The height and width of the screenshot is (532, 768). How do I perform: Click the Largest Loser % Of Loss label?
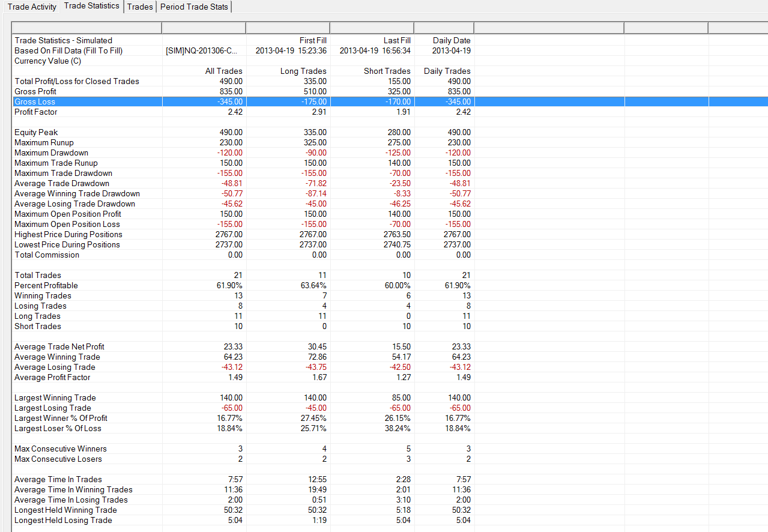[58, 429]
